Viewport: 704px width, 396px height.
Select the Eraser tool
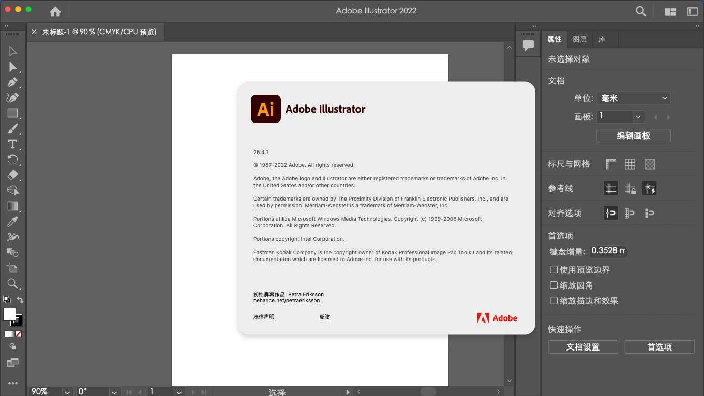[x=13, y=175]
